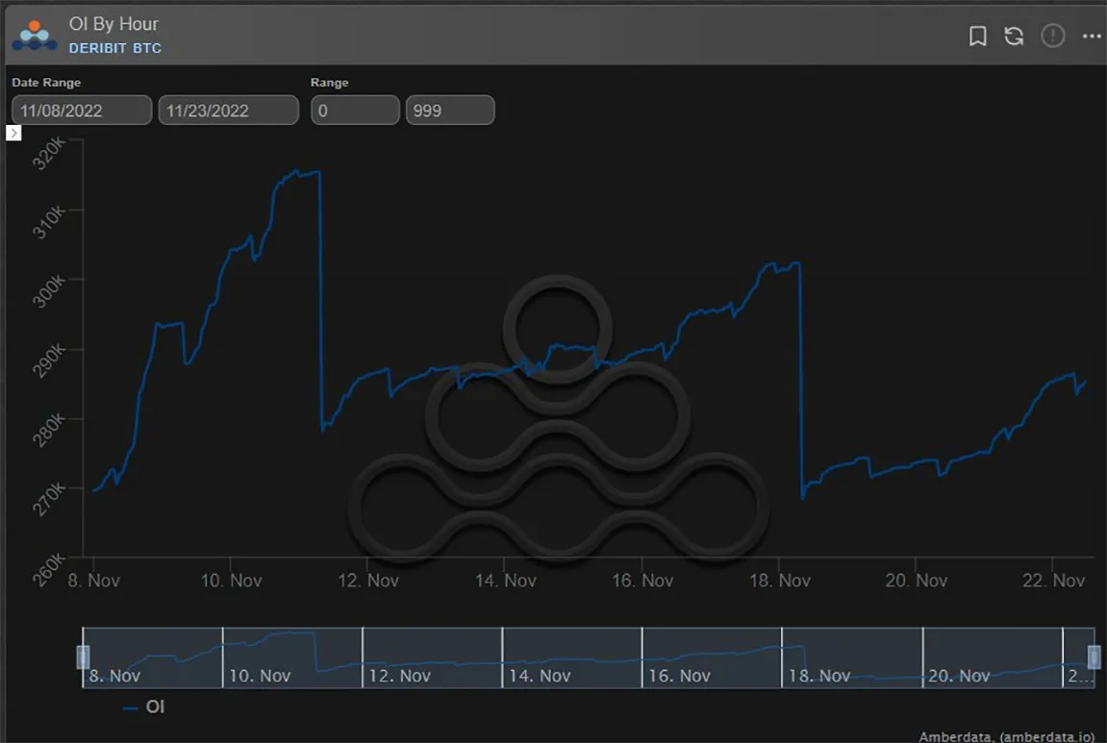
Task: Click the 290k y-axis label
Action: (x=49, y=361)
